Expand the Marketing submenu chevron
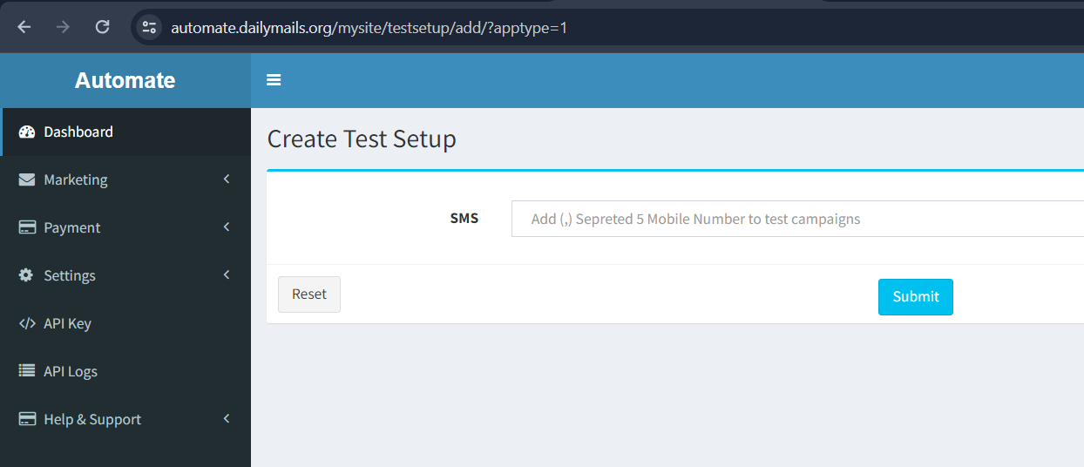Image resolution: width=1084 pixels, height=467 pixels. 227,179
